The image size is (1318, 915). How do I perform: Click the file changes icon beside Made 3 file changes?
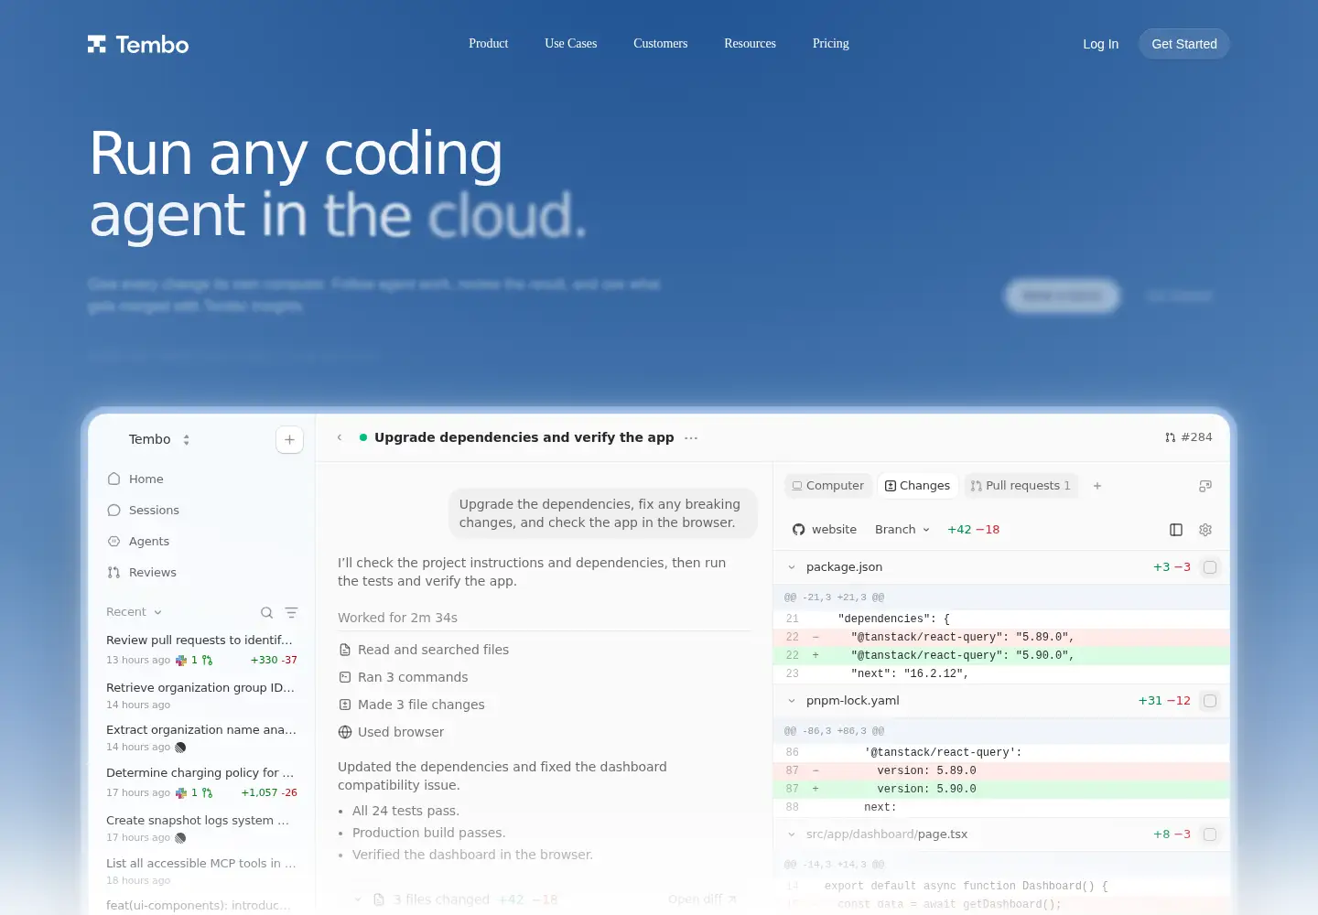pos(345,705)
